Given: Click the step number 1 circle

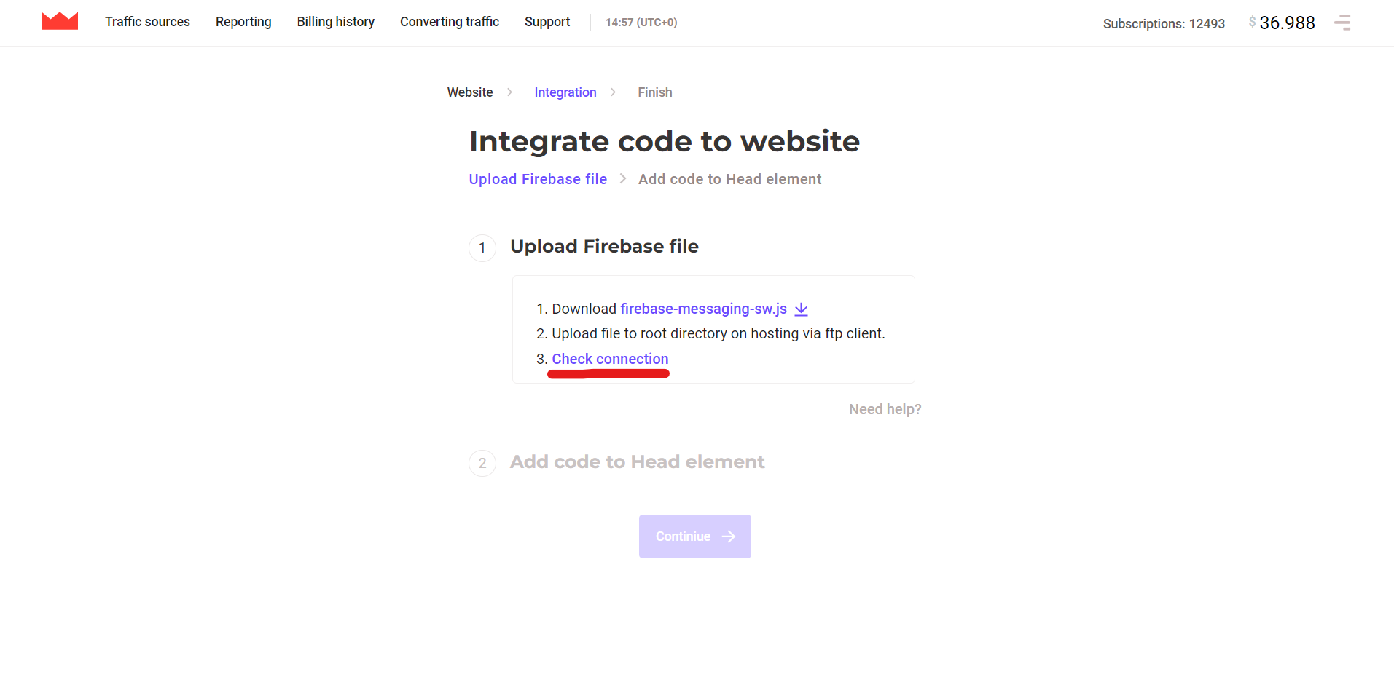Looking at the screenshot, I should [482, 248].
